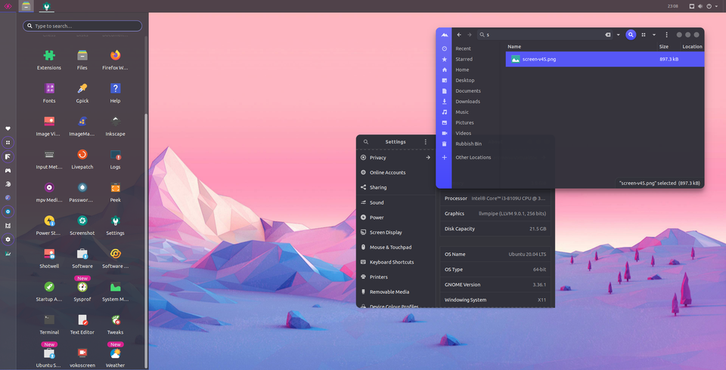Viewport: 726px width, 370px height.
Task: Open search options dropdown in file manager
Action: [x=619, y=35]
